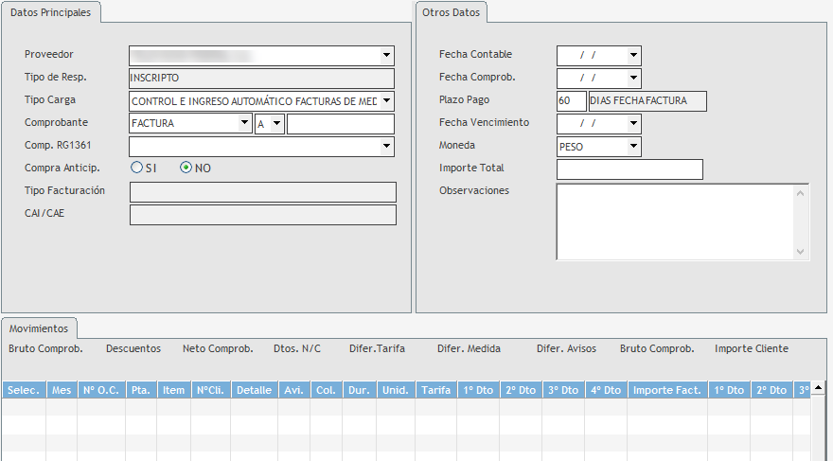
Task: Click the Observaciones text area
Action: [674, 221]
